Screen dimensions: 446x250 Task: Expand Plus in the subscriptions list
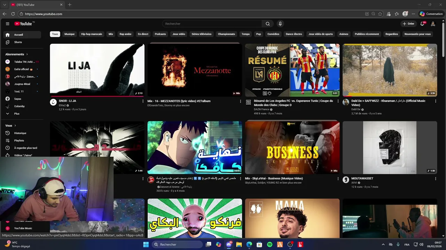(x=22, y=114)
